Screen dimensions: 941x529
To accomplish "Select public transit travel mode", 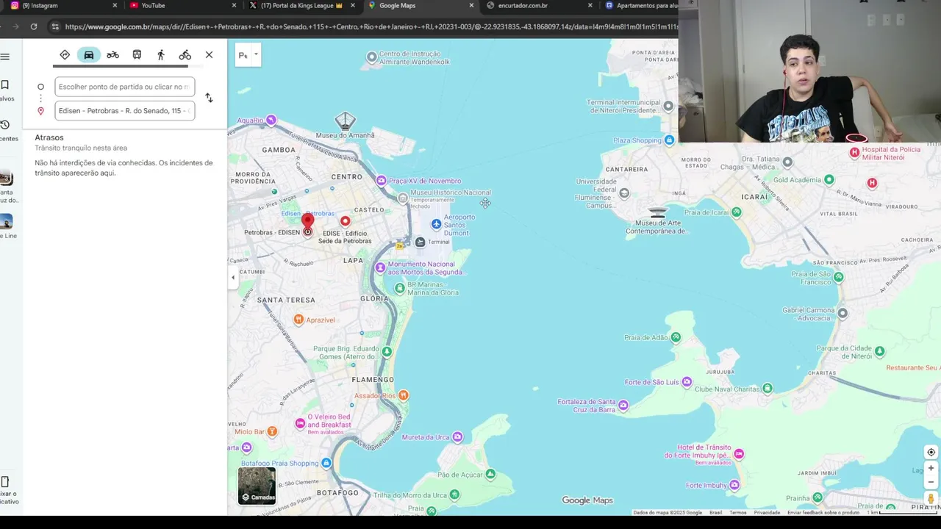I will (137, 55).
